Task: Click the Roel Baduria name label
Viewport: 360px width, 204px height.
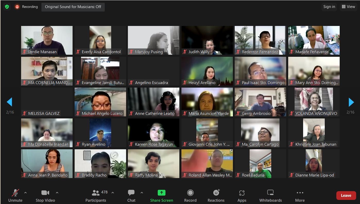Action: pyautogui.click(x=253, y=175)
